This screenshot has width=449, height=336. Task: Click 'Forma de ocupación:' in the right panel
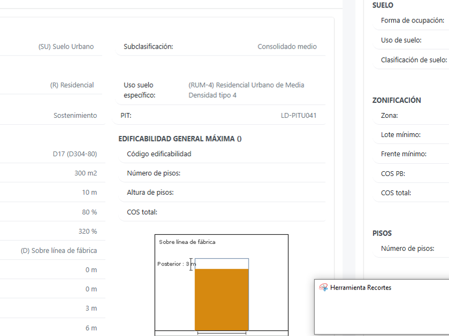[x=412, y=20]
